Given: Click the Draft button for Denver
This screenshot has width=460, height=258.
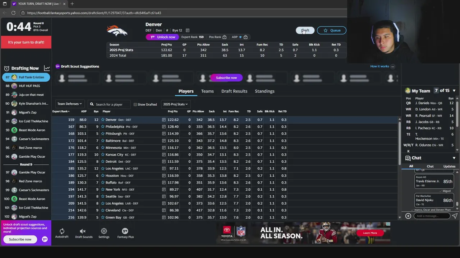Looking at the screenshot, I should [305, 30].
